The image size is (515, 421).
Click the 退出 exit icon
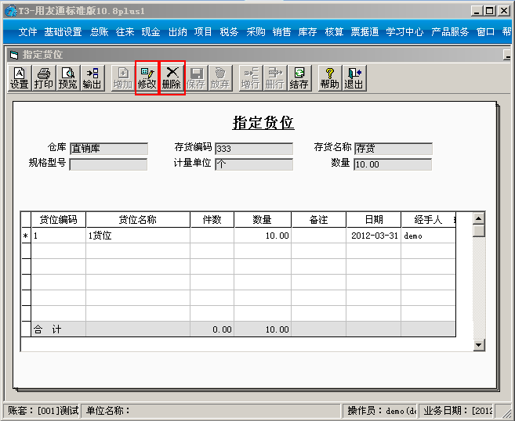[x=354, y=78]
